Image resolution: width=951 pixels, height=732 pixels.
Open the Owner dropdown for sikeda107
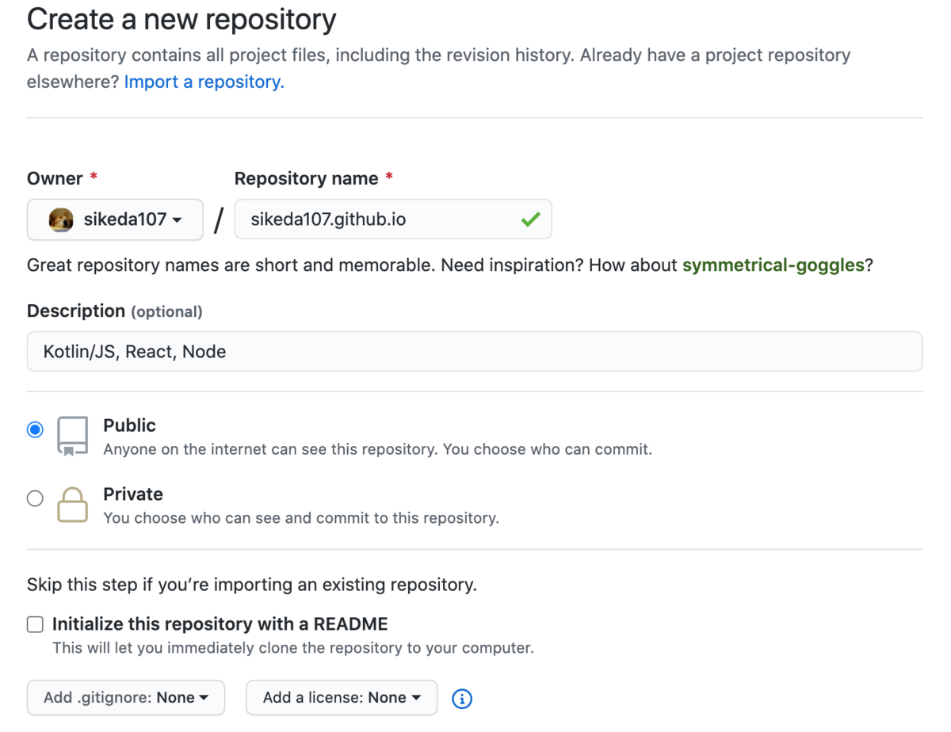[115, 219]
